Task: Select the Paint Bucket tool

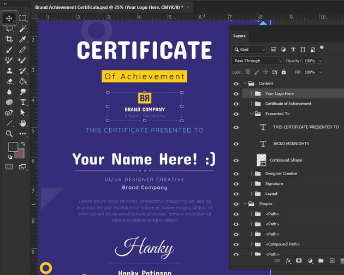Action: (23, 81)
